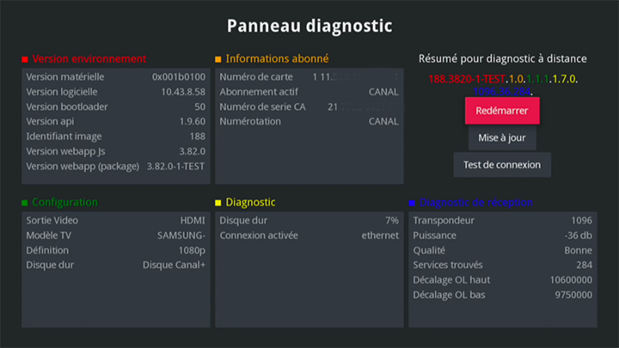Click the red square icon beside Version environnement
The width and height of the screenshot is (619, 348).
tap(25, 59)
